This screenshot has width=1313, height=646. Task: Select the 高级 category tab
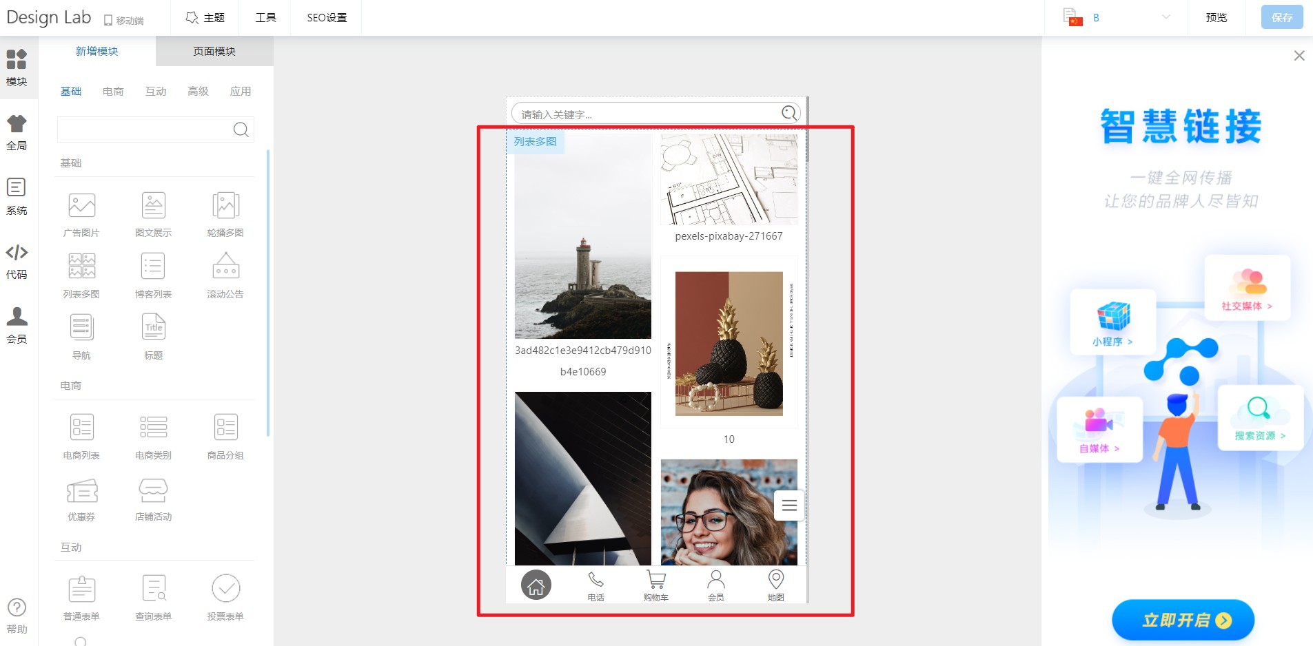(x=198, y=91)
